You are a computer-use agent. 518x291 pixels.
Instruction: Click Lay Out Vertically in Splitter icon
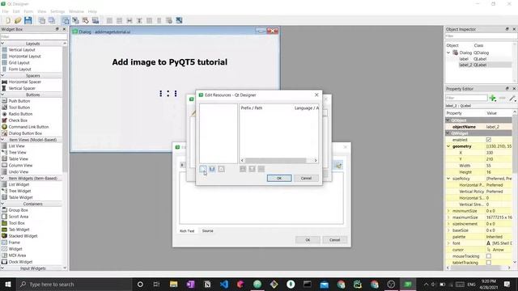click(139, 20)
